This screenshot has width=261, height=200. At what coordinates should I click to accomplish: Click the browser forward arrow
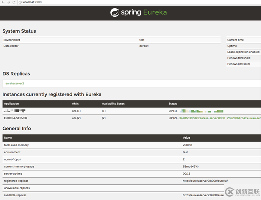[8, 2]
